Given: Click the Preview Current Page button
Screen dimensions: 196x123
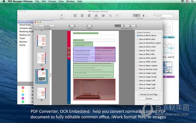Looking at the screenshot, I should pos(149,94).
